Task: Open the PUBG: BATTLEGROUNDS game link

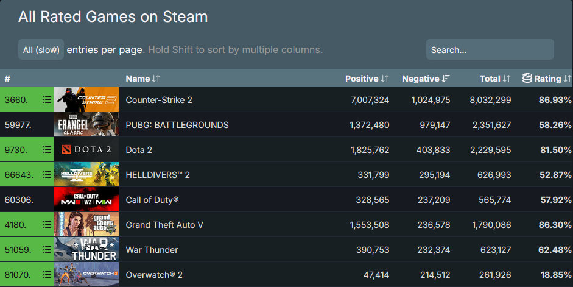Action: 177,125
